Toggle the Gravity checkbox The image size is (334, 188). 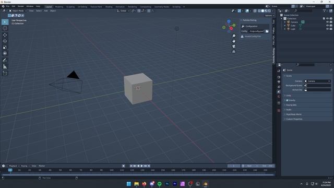tap(287, 100)
